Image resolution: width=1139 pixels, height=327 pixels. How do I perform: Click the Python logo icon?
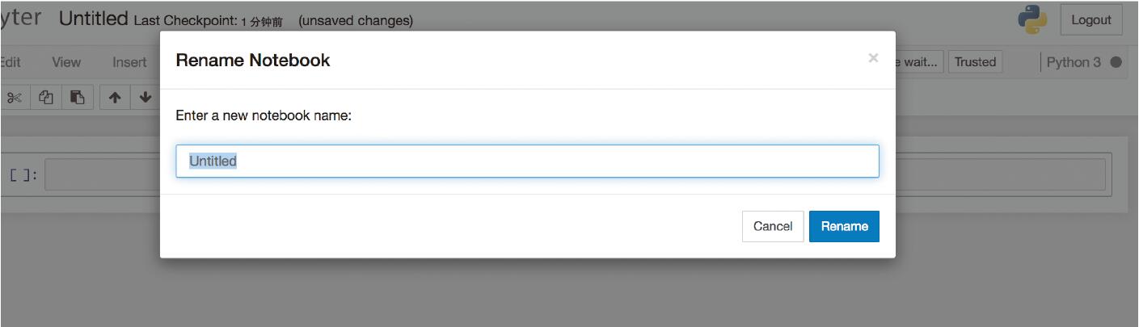tap(1032, 20)
